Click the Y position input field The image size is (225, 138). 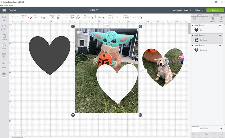click(138, 18)
